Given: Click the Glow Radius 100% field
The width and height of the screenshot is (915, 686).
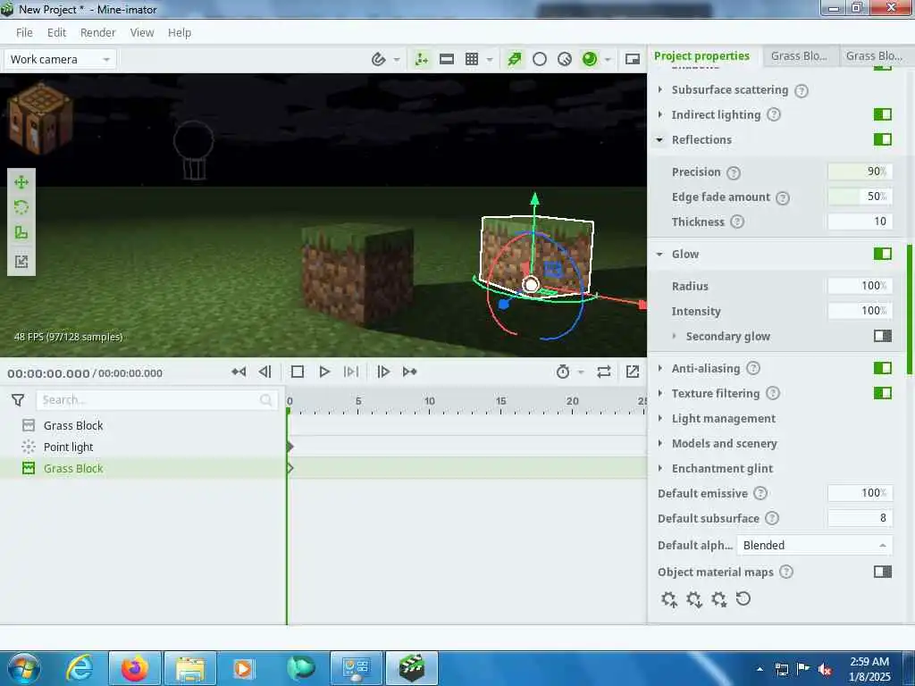Looking at the screenshot, I should tap(860, 286).
